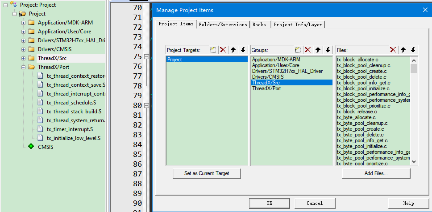432x212 pixels.
Task: Confirm dialog with OK button
Action: [270, 203]
